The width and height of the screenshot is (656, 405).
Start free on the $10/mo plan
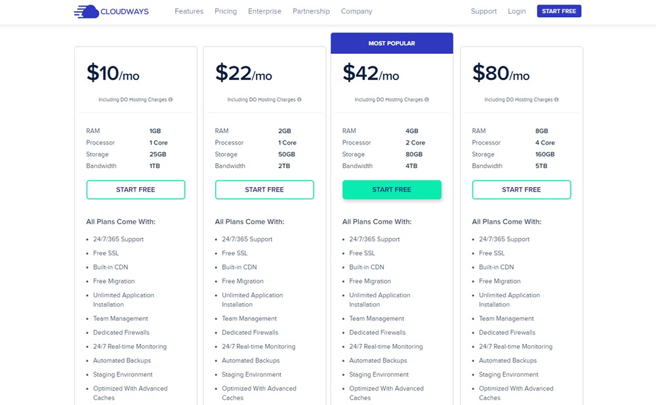pyautogui.click(x=136, y=190)
